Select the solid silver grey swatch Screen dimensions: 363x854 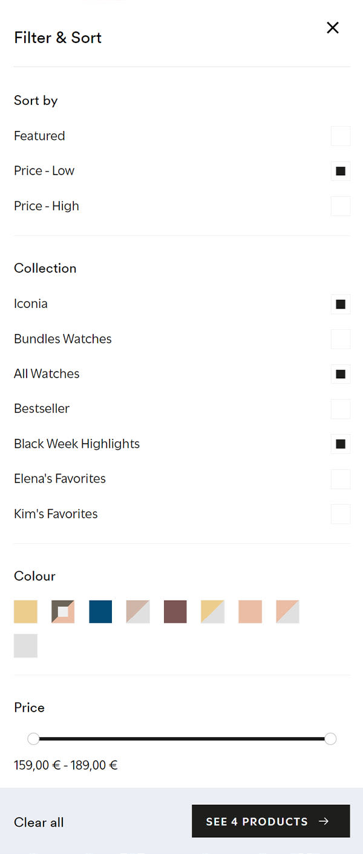click(25, 646)
